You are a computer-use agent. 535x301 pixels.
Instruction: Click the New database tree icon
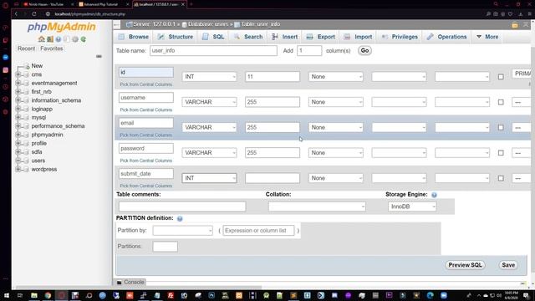coord(27,66)
